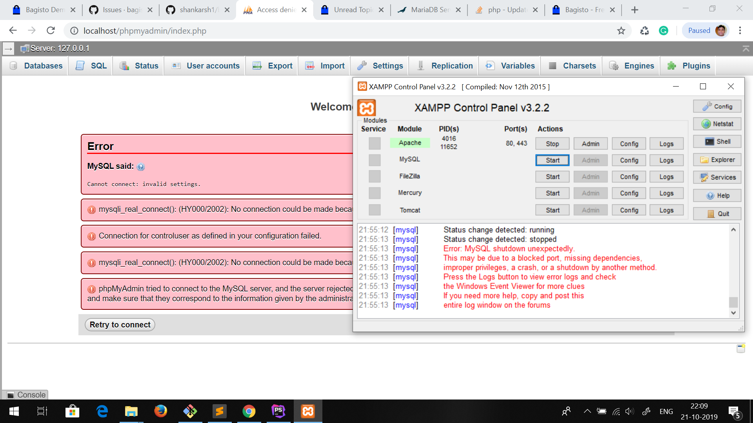Viewport: 753px width, 423px height.
Task: Toggle the Apache service checkbox
Action: pyautogui.click(x=375, y=143)
